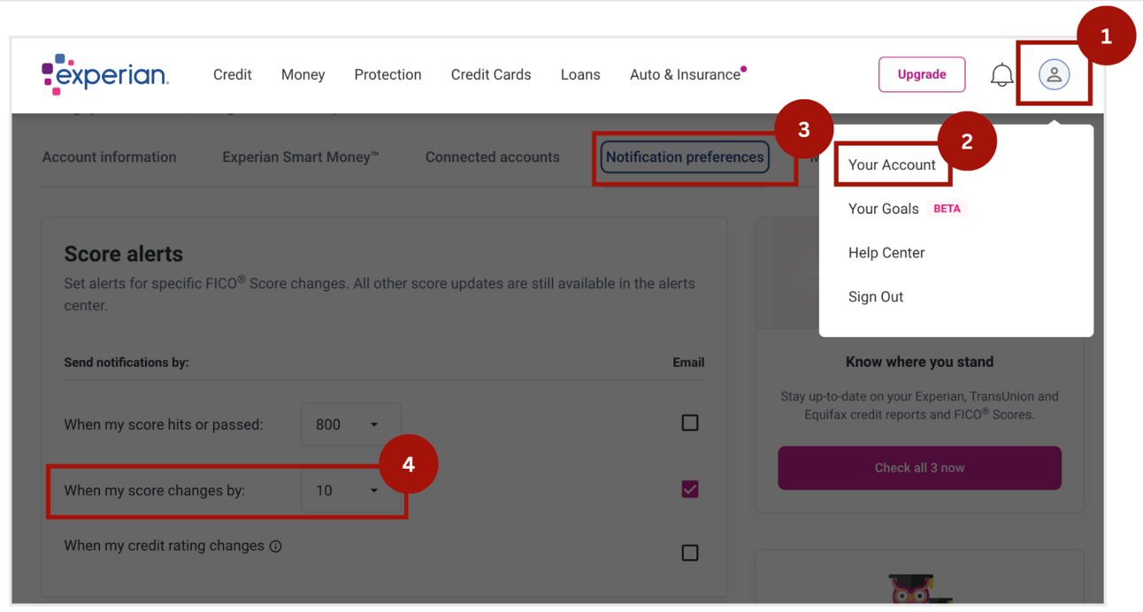Show info about credit rating changes

click(x=276, y=547)
